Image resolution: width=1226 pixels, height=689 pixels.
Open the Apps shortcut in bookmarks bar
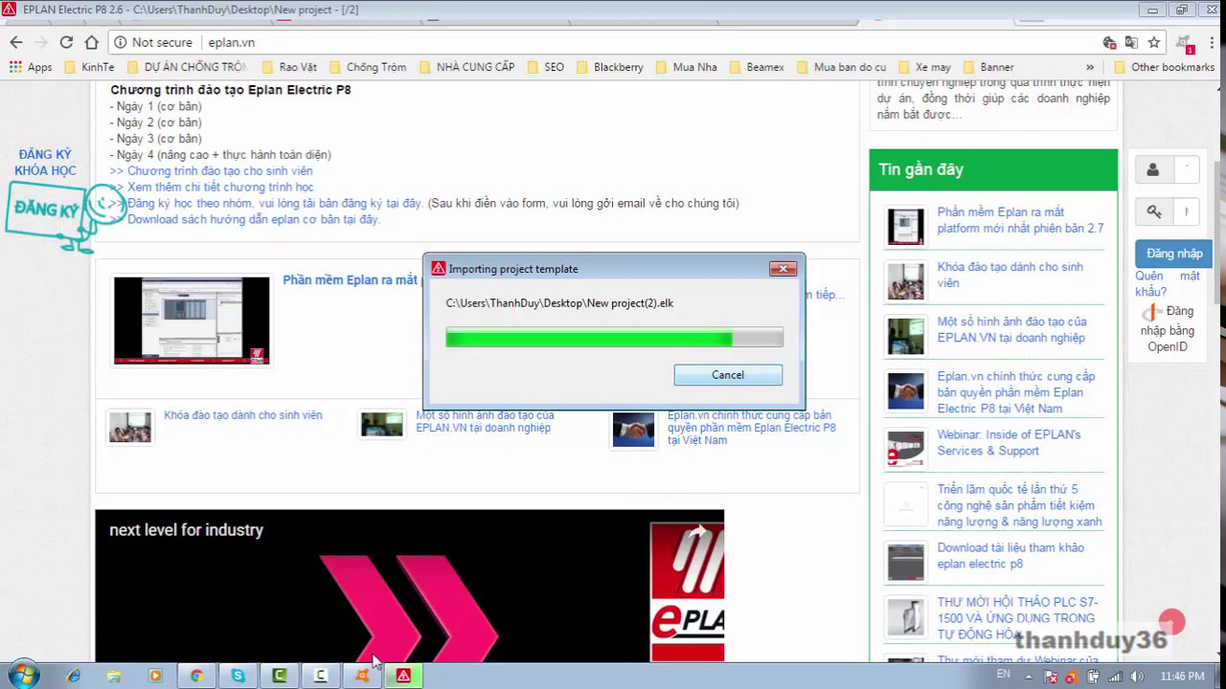pos(31,67)
